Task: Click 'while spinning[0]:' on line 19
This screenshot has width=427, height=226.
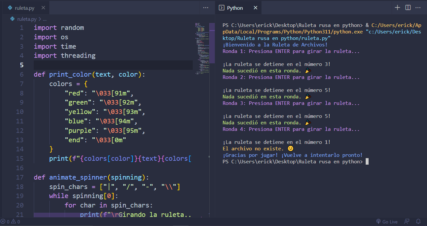Action: pyautogui.click(x=84, y=196)
